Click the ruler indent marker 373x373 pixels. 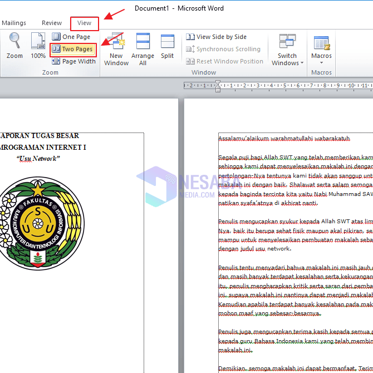coord(218,86)
